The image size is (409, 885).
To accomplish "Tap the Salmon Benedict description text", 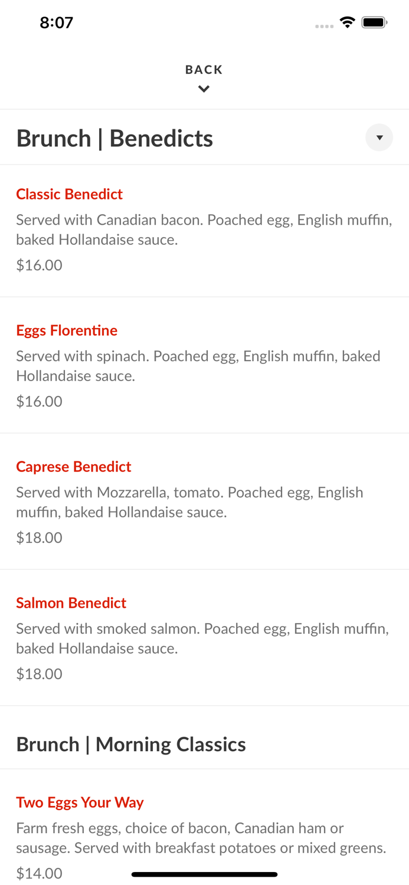I will (x=202, y=638).
